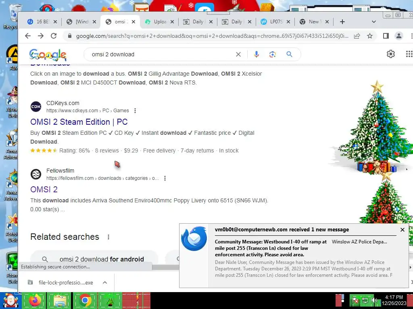This screenshot has height=309, width=413.
Task: Click the CDKeys.com site name
Action: 63,103
